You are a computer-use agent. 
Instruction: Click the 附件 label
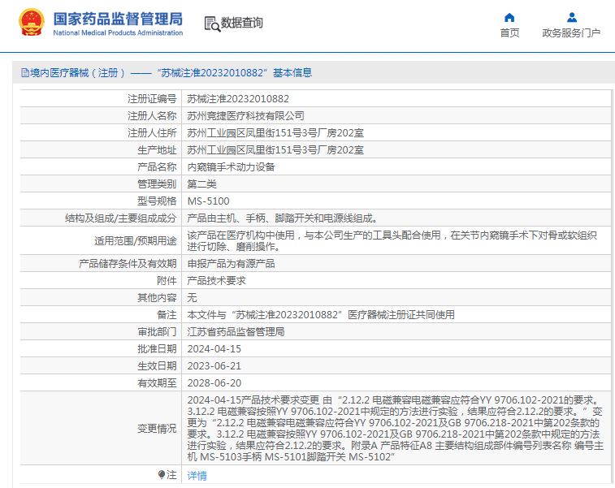coord(167,281)
